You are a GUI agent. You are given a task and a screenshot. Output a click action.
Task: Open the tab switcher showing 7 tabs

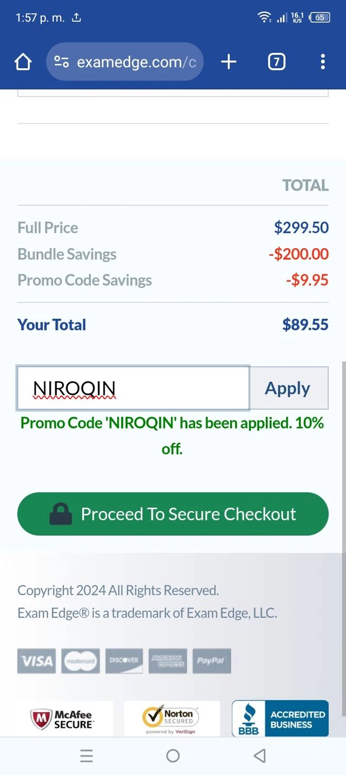coord(276,62)
